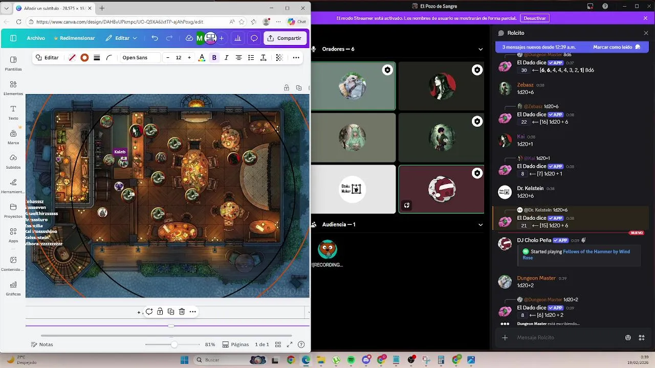This screenshot has height=368, width=655.
Task: Open Marca in Canva sidebar
Action: coord(13,137)
